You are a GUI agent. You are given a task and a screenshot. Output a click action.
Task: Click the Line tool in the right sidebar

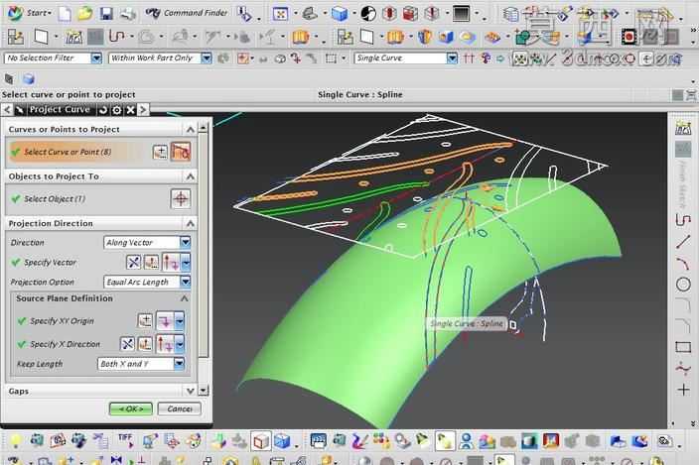tap(683, 242)
